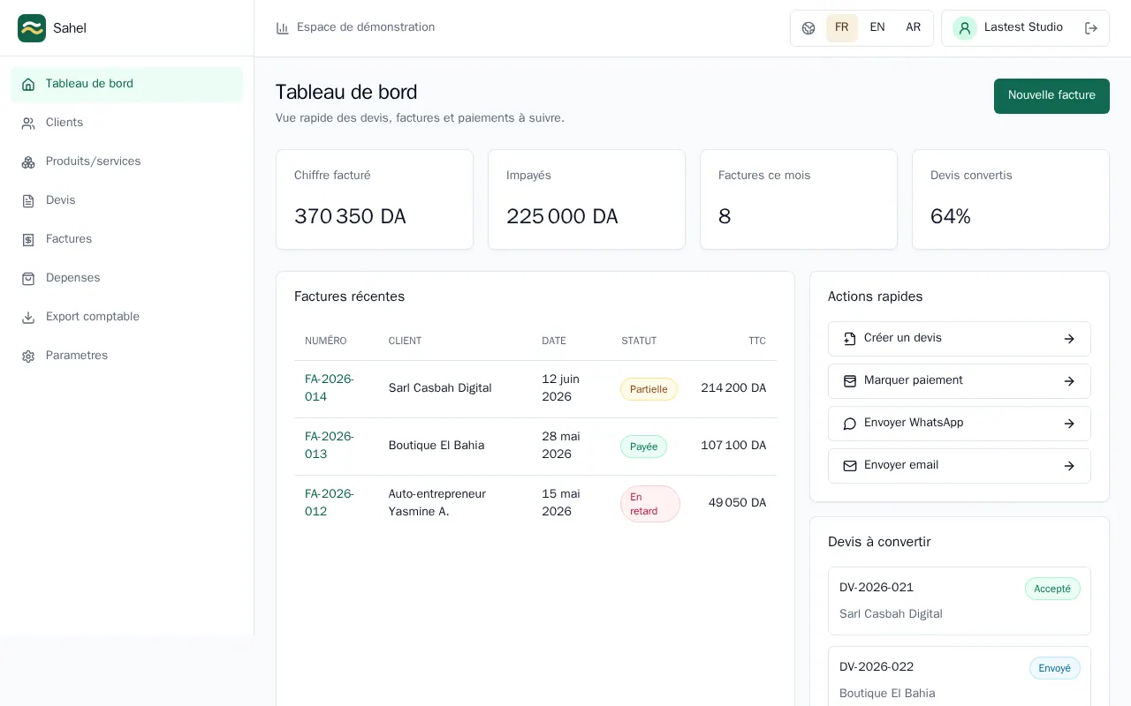Click the En retard status badge
This screenshot has height=706, width=1131.
(650, 504)
